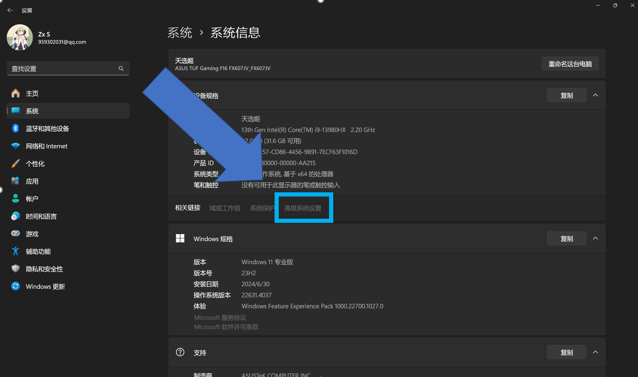Image resolution: width=638 pixels, height=377 pixels.
Task: Select the System monitor icon
Action: click(15, 111)
